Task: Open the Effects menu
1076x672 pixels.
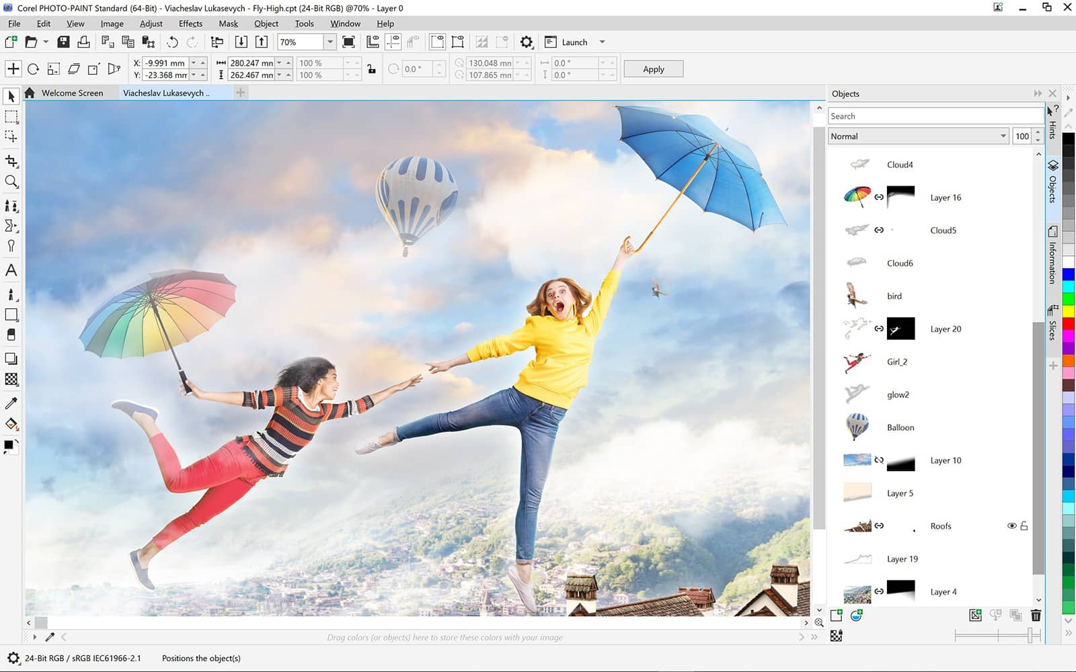Action: tap(190, 24)
